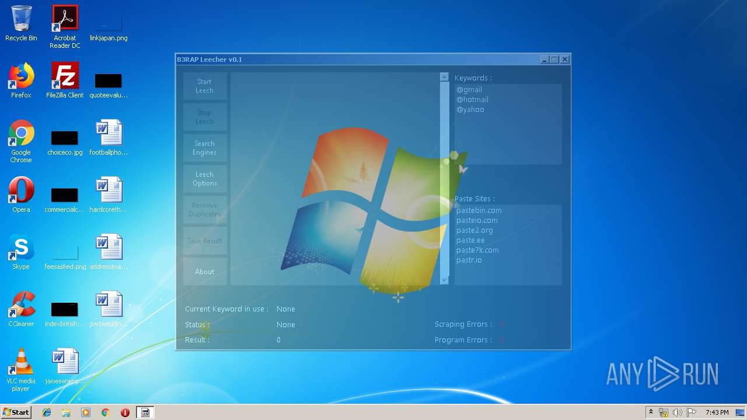Viewport: 747px width, 420px height.
Task: Click the volume speaker tray icon
Action: click(677, 412)
